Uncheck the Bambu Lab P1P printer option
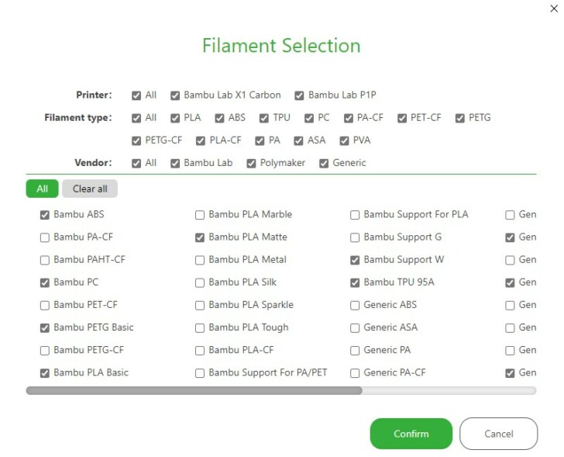The width and height of the screenshot is (564, 457). click(299, 95)
